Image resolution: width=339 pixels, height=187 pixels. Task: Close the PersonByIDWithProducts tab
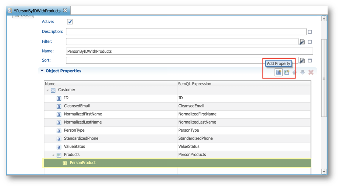(x=65, y=10)
